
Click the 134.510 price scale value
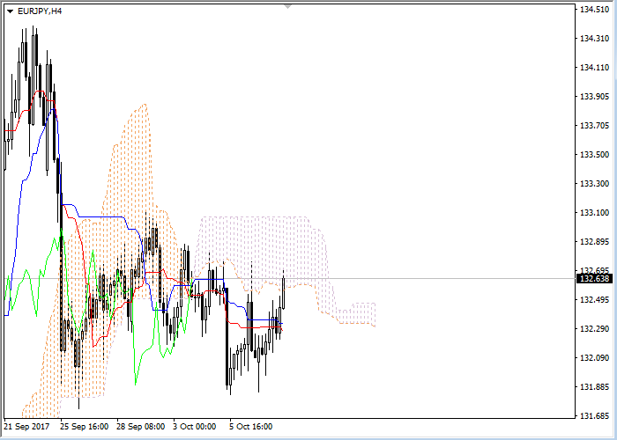(x=595, y=10)
